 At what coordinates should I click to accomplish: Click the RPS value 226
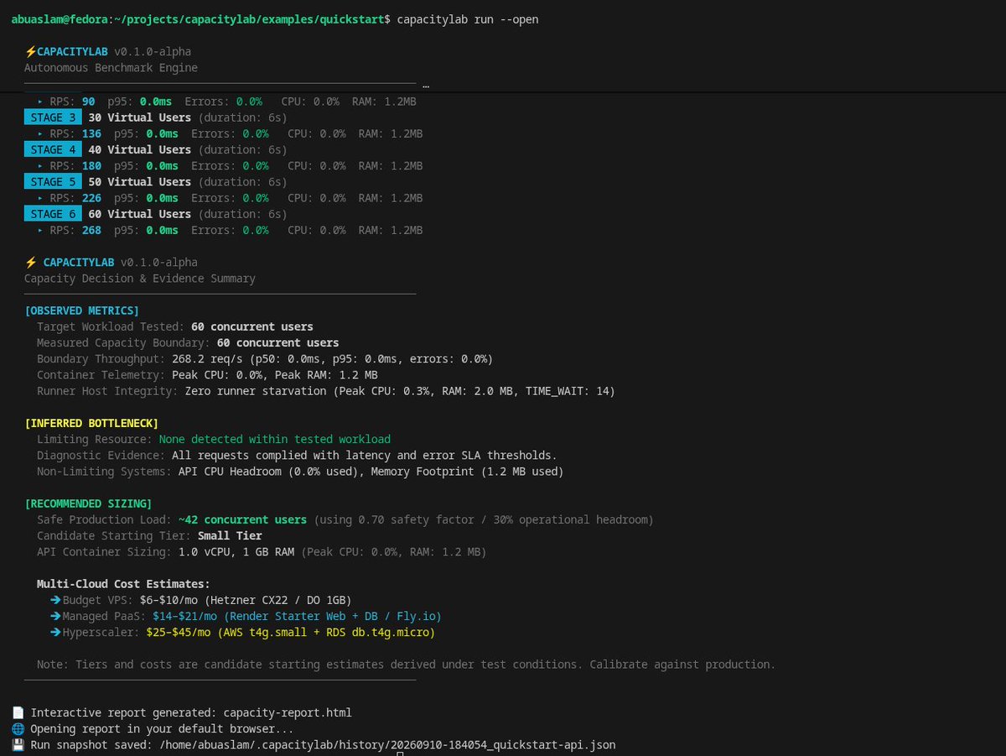pyautogui.click(x=91, y=198)
